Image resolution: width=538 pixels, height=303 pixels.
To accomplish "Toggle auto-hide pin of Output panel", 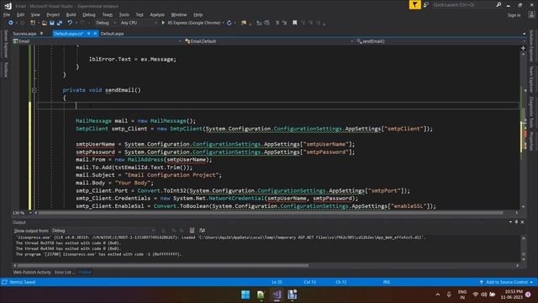I will coord(516,222).
